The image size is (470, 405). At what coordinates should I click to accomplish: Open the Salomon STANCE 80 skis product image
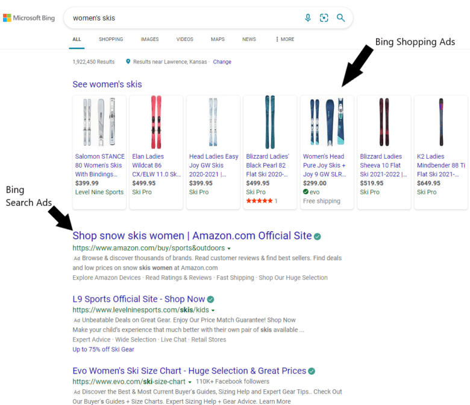click(x=99, y=122)
